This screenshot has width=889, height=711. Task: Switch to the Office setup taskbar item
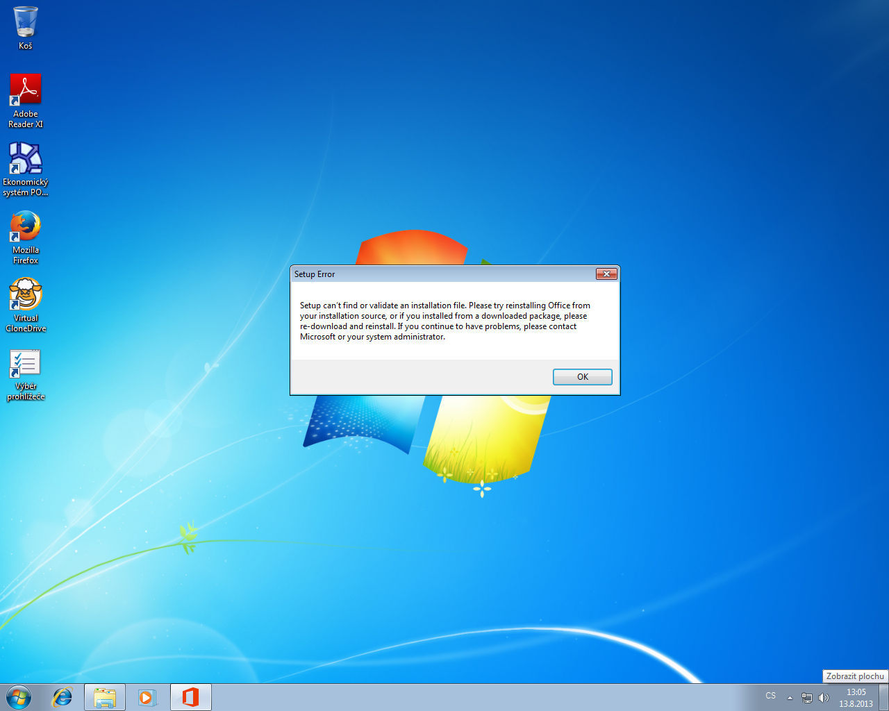click(x=190, y=697)
